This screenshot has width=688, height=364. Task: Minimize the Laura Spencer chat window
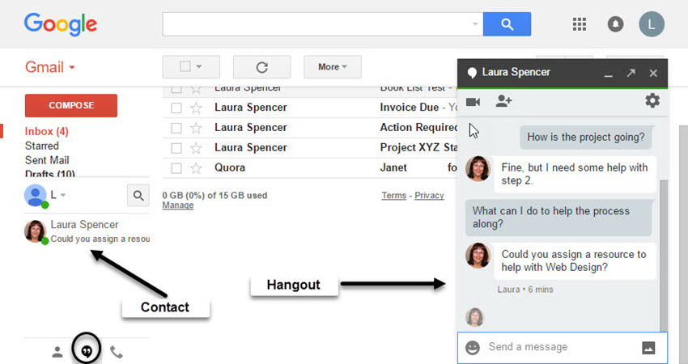[x=608, y=74]
